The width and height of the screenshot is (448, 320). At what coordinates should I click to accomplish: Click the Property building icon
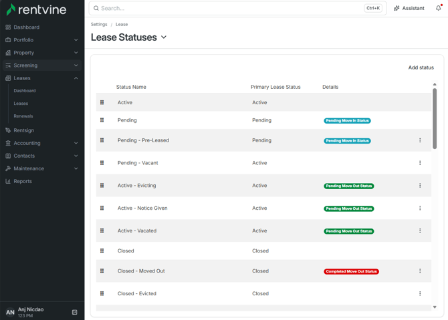coord(8,53)
